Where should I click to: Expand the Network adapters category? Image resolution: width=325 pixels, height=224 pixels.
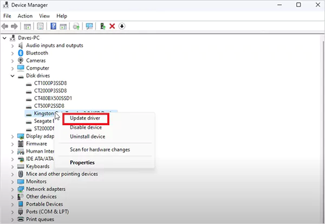(x=12, y=189)
